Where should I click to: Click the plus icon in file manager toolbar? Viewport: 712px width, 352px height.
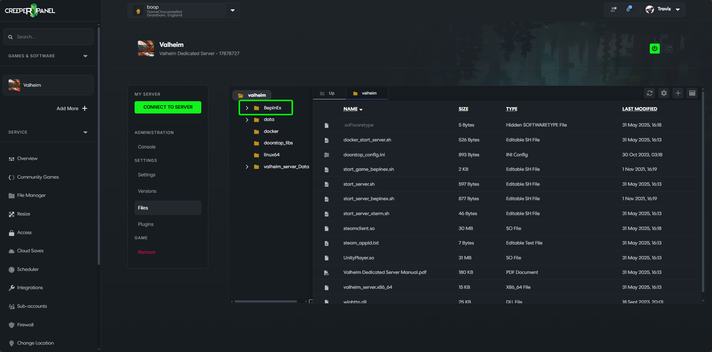tap(678, 93)
